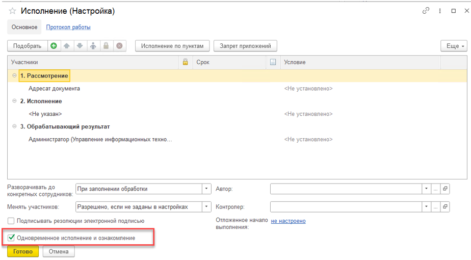Click the move down arrow icon
471x260 pixels.
click(80, 46)
